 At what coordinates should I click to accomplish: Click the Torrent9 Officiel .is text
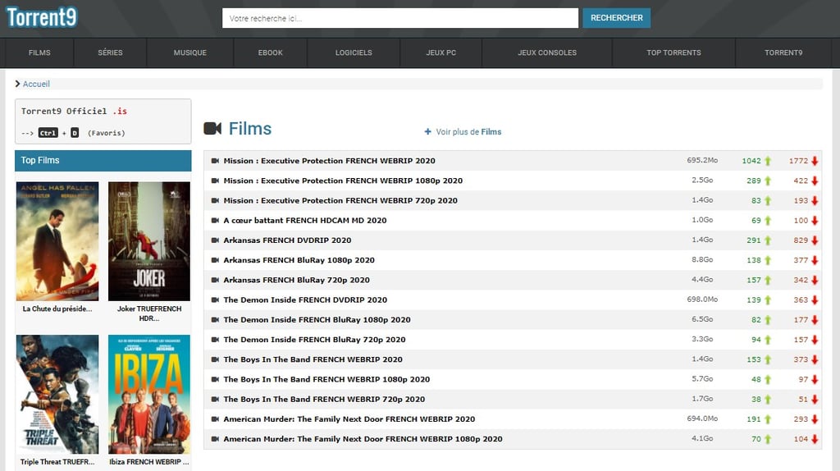coord(74,111)
